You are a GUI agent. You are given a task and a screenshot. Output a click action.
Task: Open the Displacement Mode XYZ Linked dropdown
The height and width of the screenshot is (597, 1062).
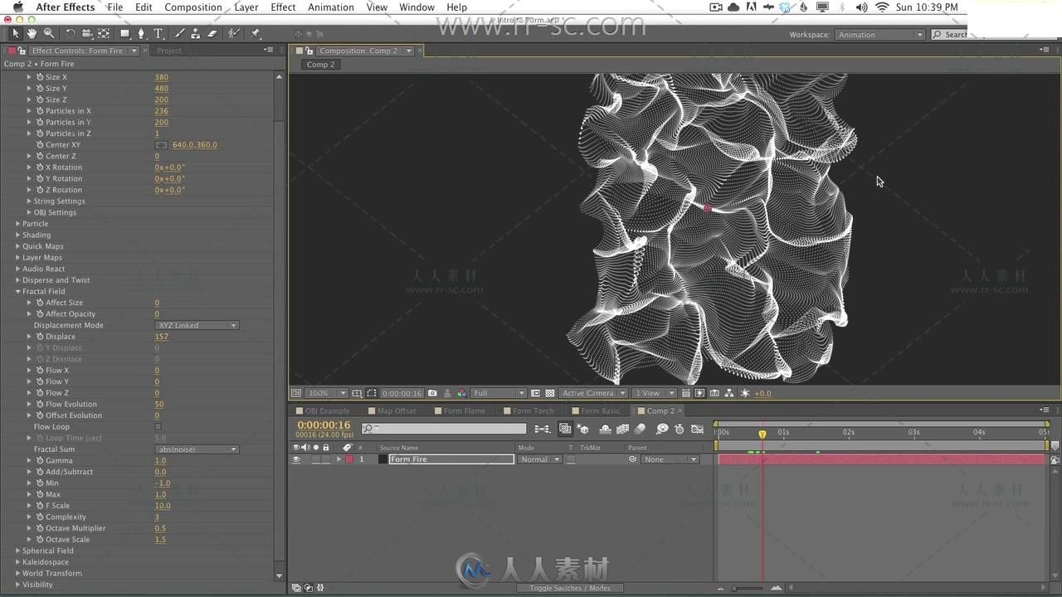[x=197, y=325]
